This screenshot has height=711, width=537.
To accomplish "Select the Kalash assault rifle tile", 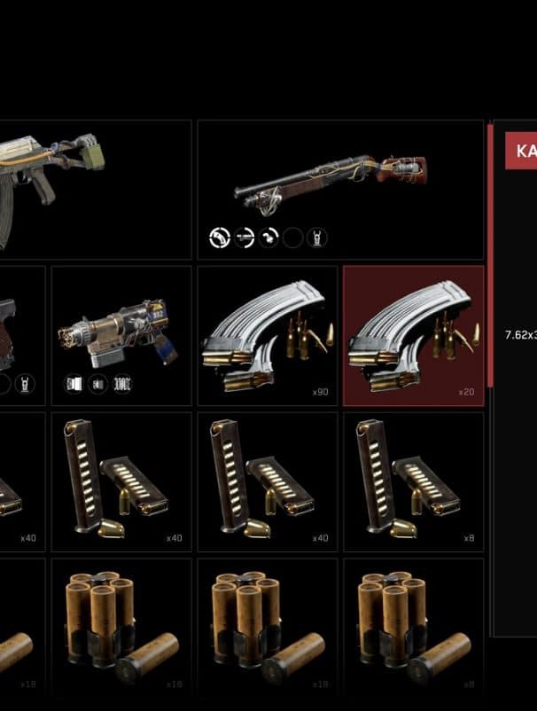I will [x=95, y=190].
